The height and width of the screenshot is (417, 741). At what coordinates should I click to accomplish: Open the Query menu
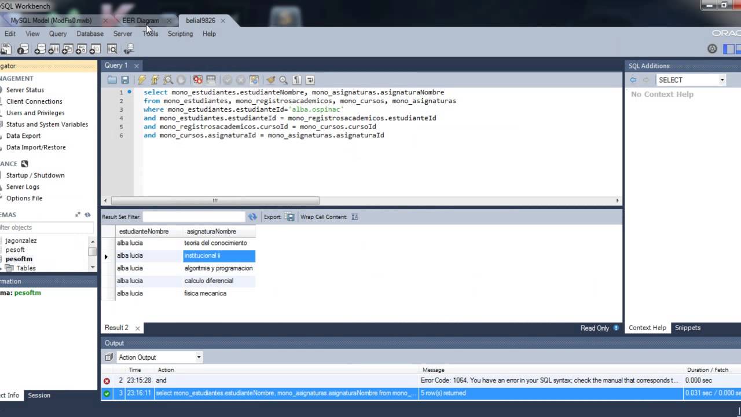(58, 34)
